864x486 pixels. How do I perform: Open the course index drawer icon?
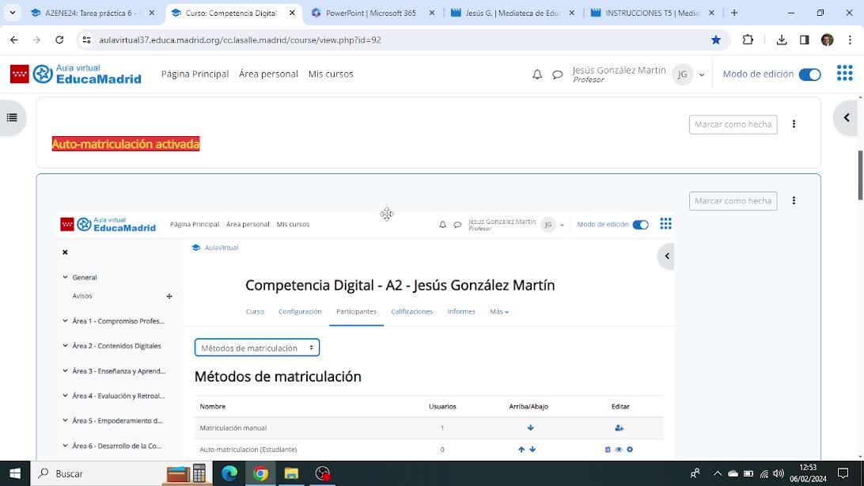coord(12,117)
